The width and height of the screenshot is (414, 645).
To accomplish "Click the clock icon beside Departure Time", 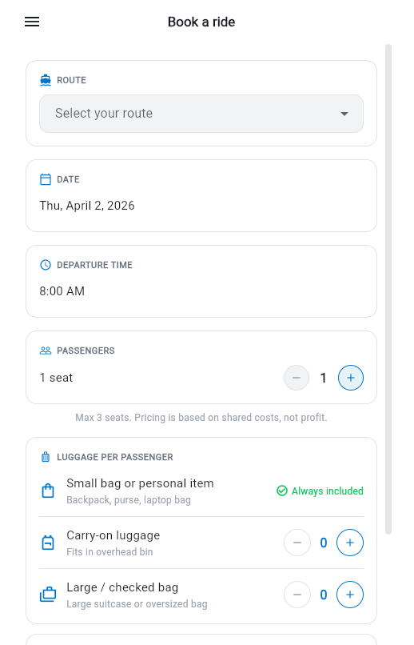I will [x=46, y=265].
